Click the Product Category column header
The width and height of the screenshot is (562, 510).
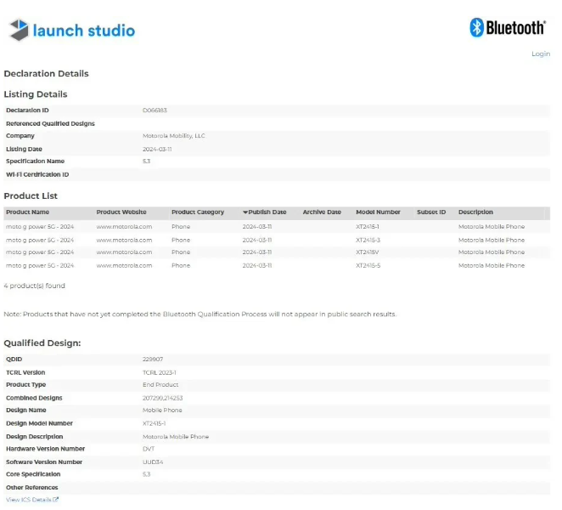198,212
